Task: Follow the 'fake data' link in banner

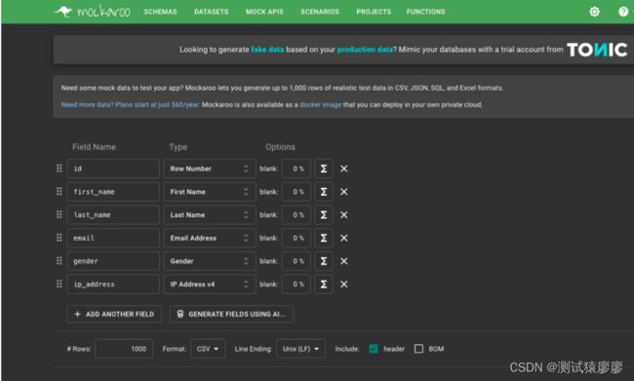Action: coord(267,50)
